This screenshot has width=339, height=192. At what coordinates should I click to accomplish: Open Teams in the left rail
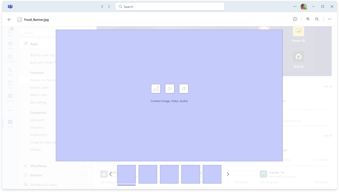click(10, 45)
